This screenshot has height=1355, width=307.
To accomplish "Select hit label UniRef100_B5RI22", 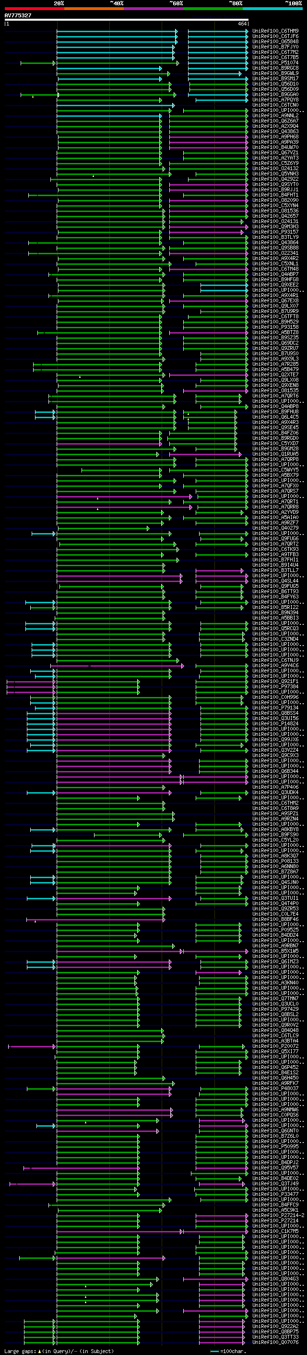I will (x=275, y=607).
